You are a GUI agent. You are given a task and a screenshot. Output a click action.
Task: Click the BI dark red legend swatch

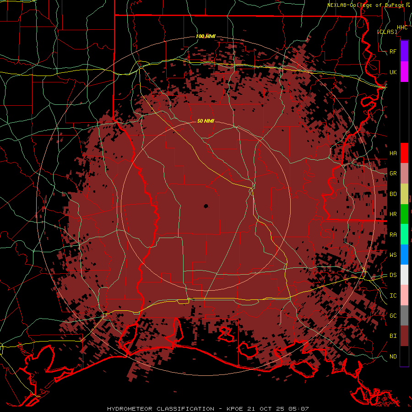[x=404, y=336]
